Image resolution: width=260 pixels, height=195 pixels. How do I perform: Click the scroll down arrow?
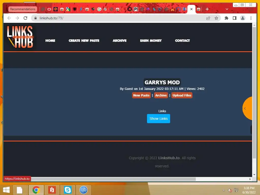pos(254,175)
